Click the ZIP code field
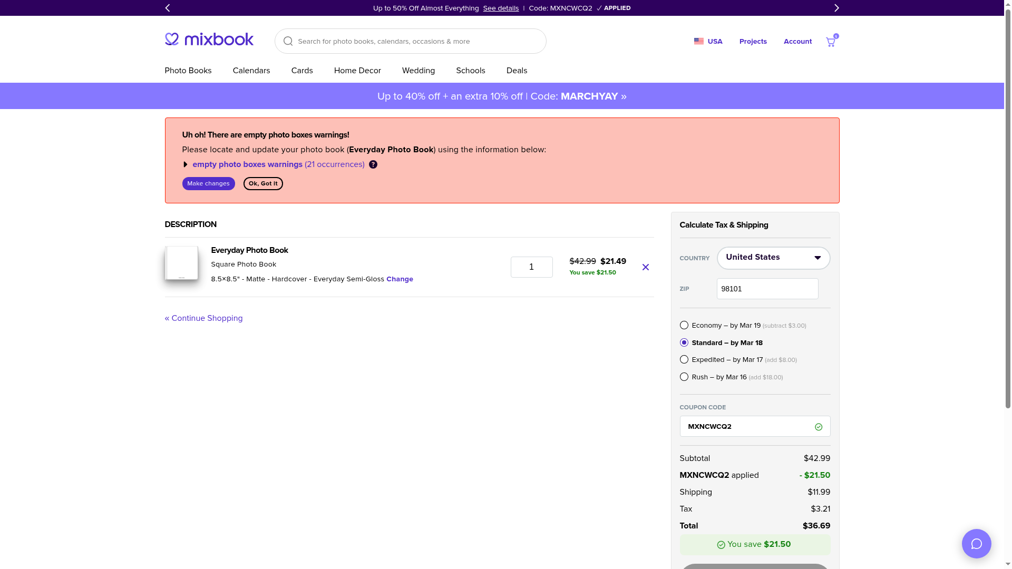The height and width of the screenshot is (569, 1012). (767, 289)
